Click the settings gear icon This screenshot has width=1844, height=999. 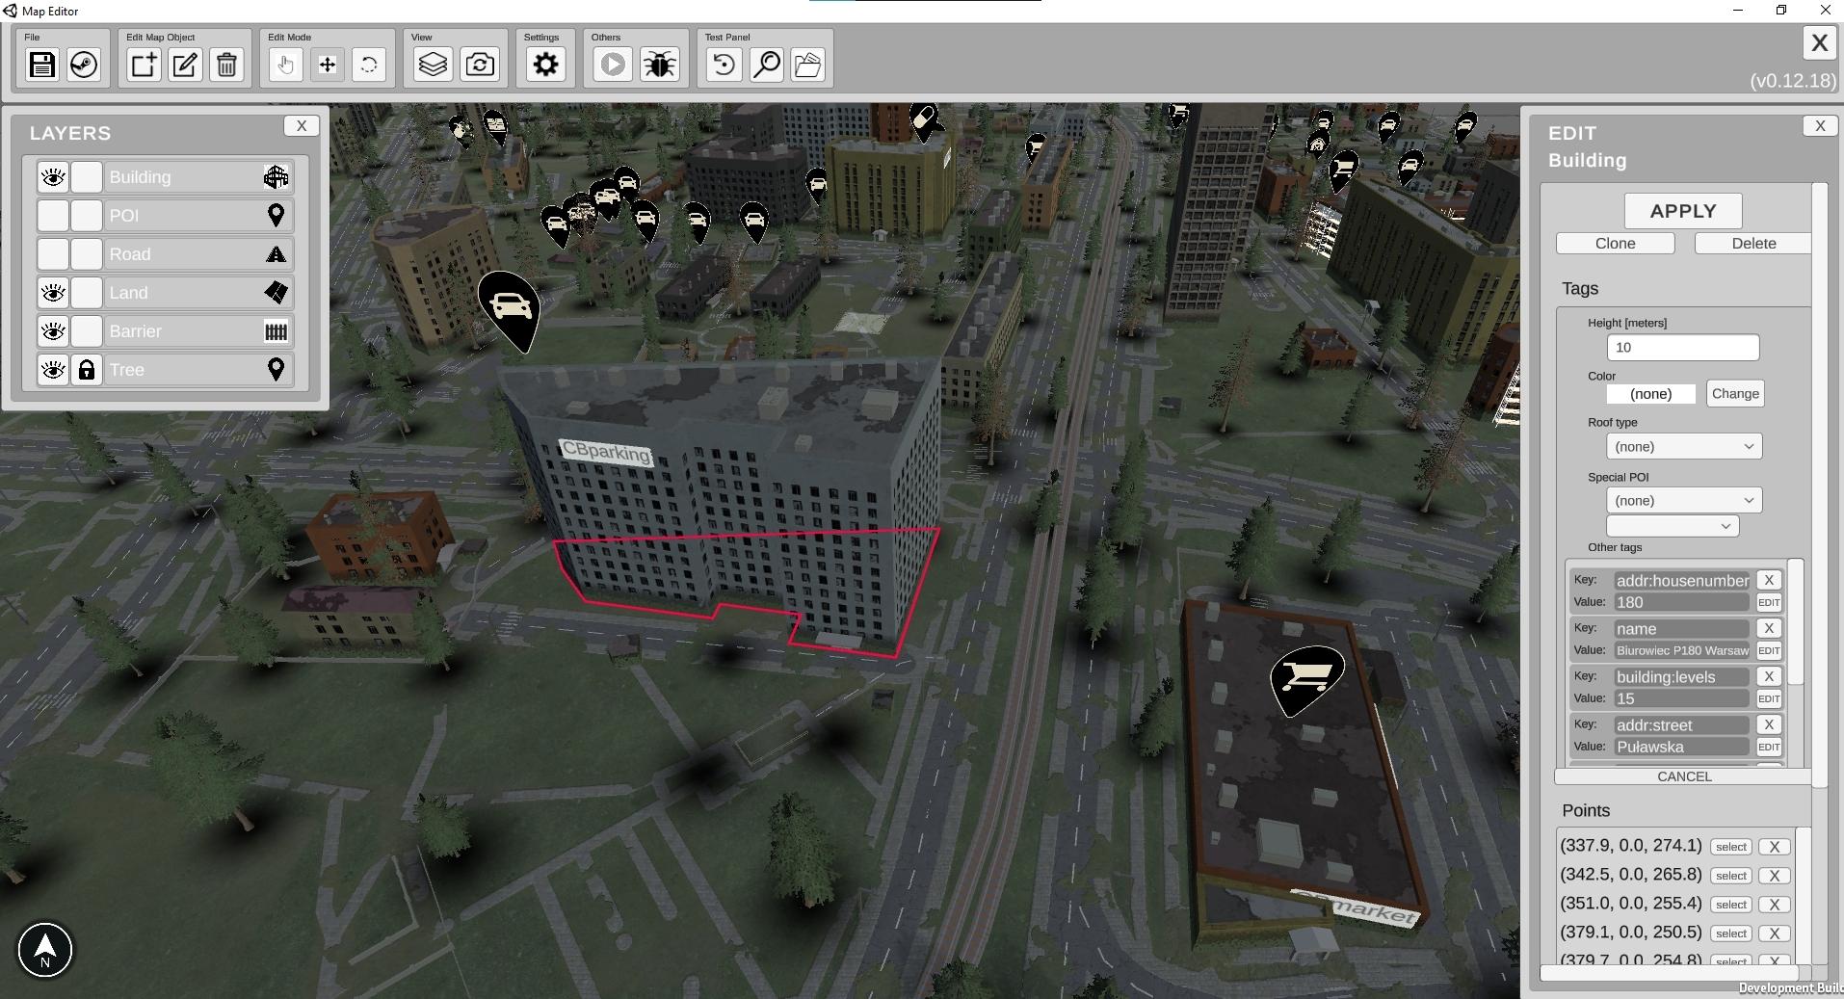point(545,65)
